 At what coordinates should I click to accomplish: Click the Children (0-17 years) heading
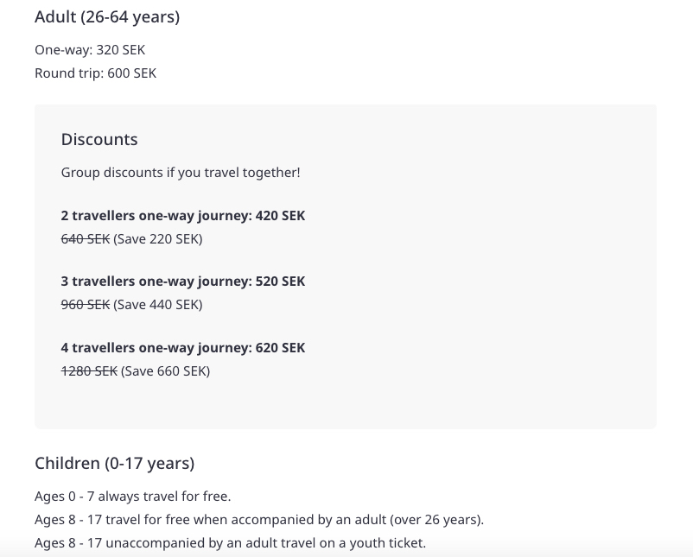click(x=114, y=464)
